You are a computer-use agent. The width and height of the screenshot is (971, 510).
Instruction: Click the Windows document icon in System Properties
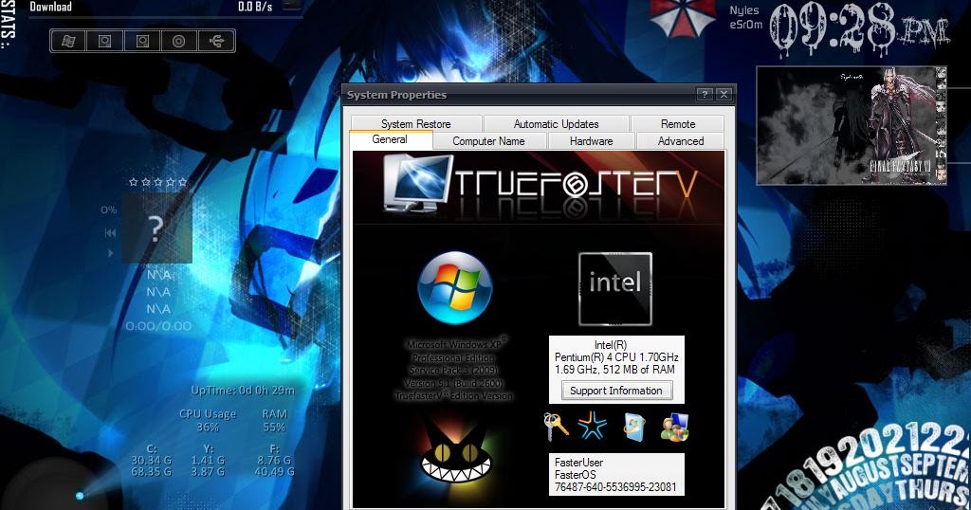pyautogui.click(x=634, y=428)
